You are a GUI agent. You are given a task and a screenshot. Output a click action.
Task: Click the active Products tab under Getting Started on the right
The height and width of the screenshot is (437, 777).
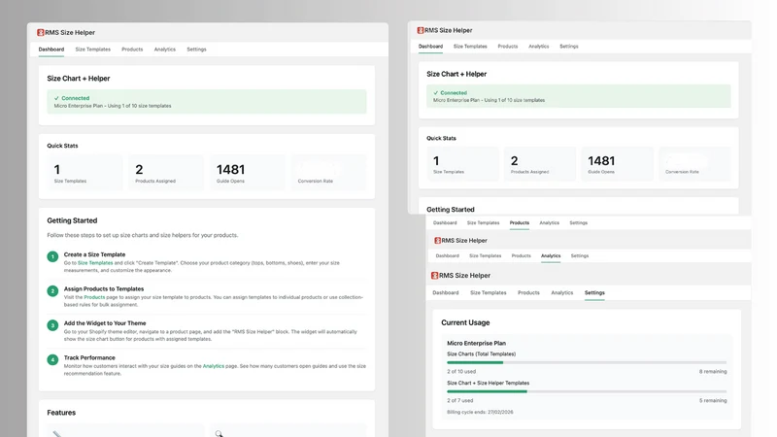point(520,223)
